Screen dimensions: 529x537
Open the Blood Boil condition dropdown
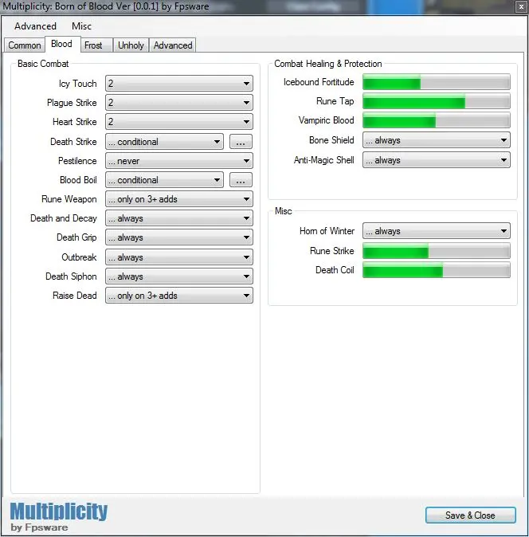point(164,180)
